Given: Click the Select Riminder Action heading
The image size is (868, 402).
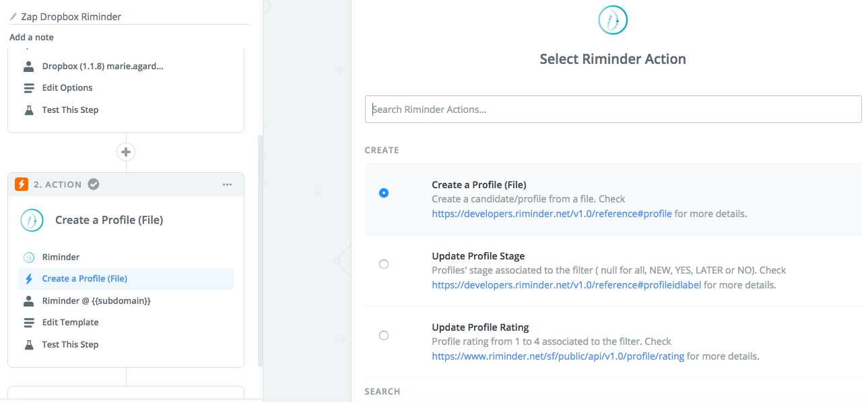Looking at the screenshot, I should 613,59.
